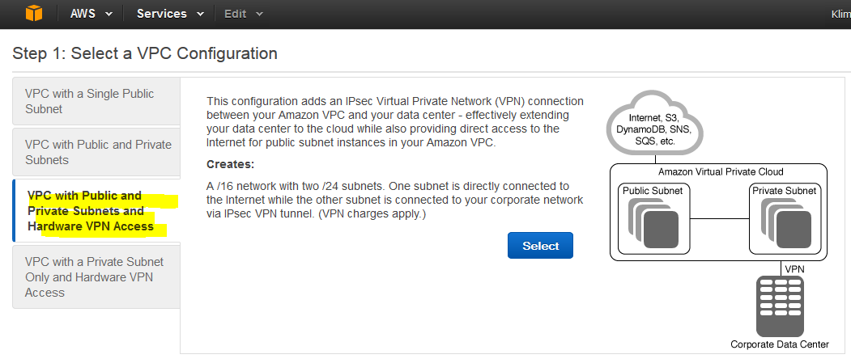Image resolution: width=851 pixels, height=363 pixels.
Task: Click the Services dropdown arrow
Action: pos(201,14)
